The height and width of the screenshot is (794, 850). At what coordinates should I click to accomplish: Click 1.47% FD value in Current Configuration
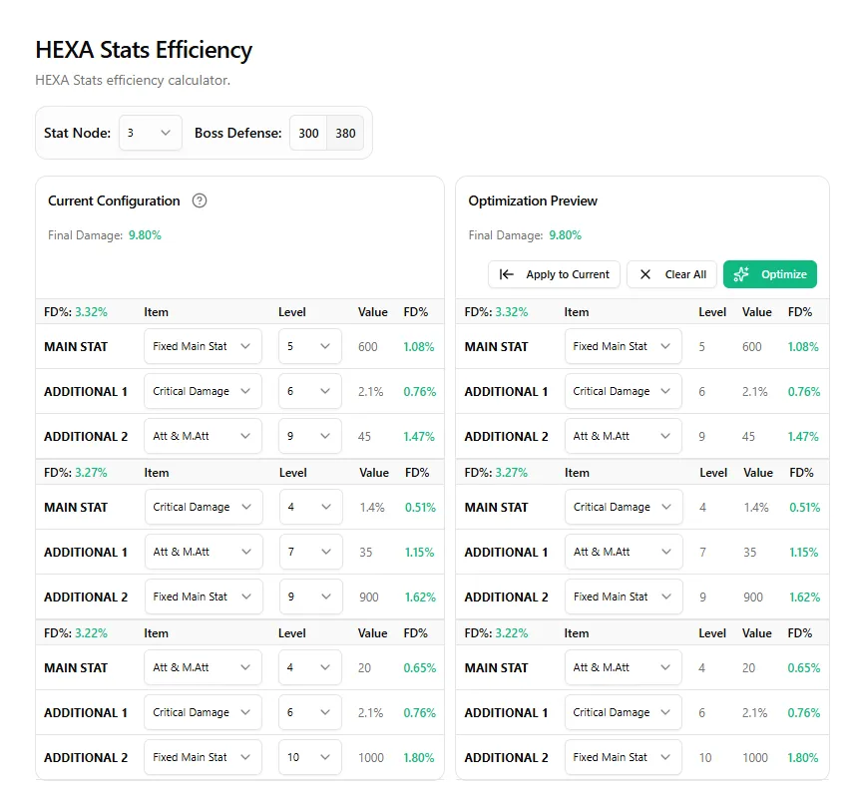(x=419, y=436)
